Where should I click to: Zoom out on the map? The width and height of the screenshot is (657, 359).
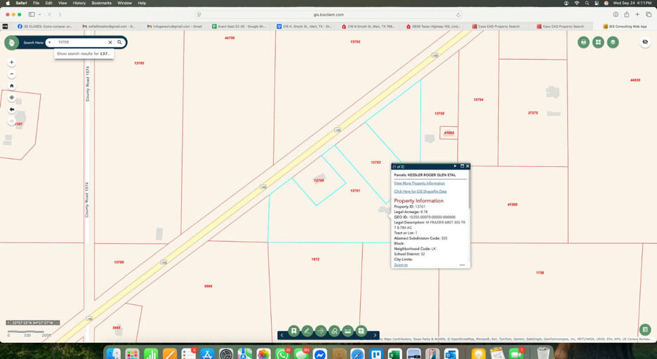[12, 74]
